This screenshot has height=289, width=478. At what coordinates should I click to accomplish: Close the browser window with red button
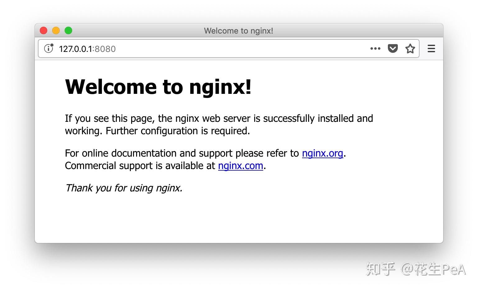[44, 30]
